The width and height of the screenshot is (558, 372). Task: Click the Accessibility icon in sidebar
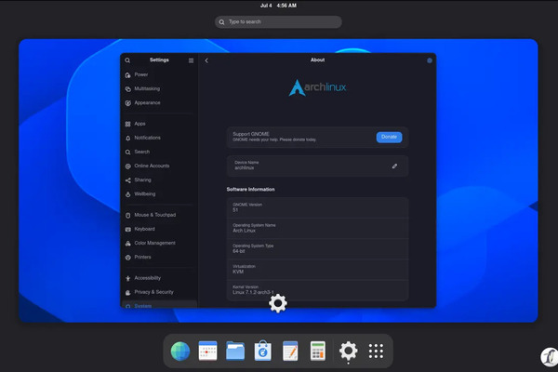[x=128, y=278]
